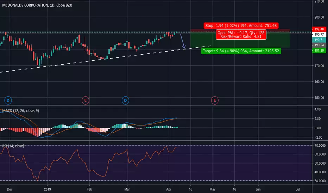Click the MACD 4.00 scale label
This screenshot has height=193, width=328.
click(317, 109)
